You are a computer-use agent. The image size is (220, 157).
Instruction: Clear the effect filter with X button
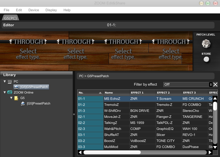[215, 85]
